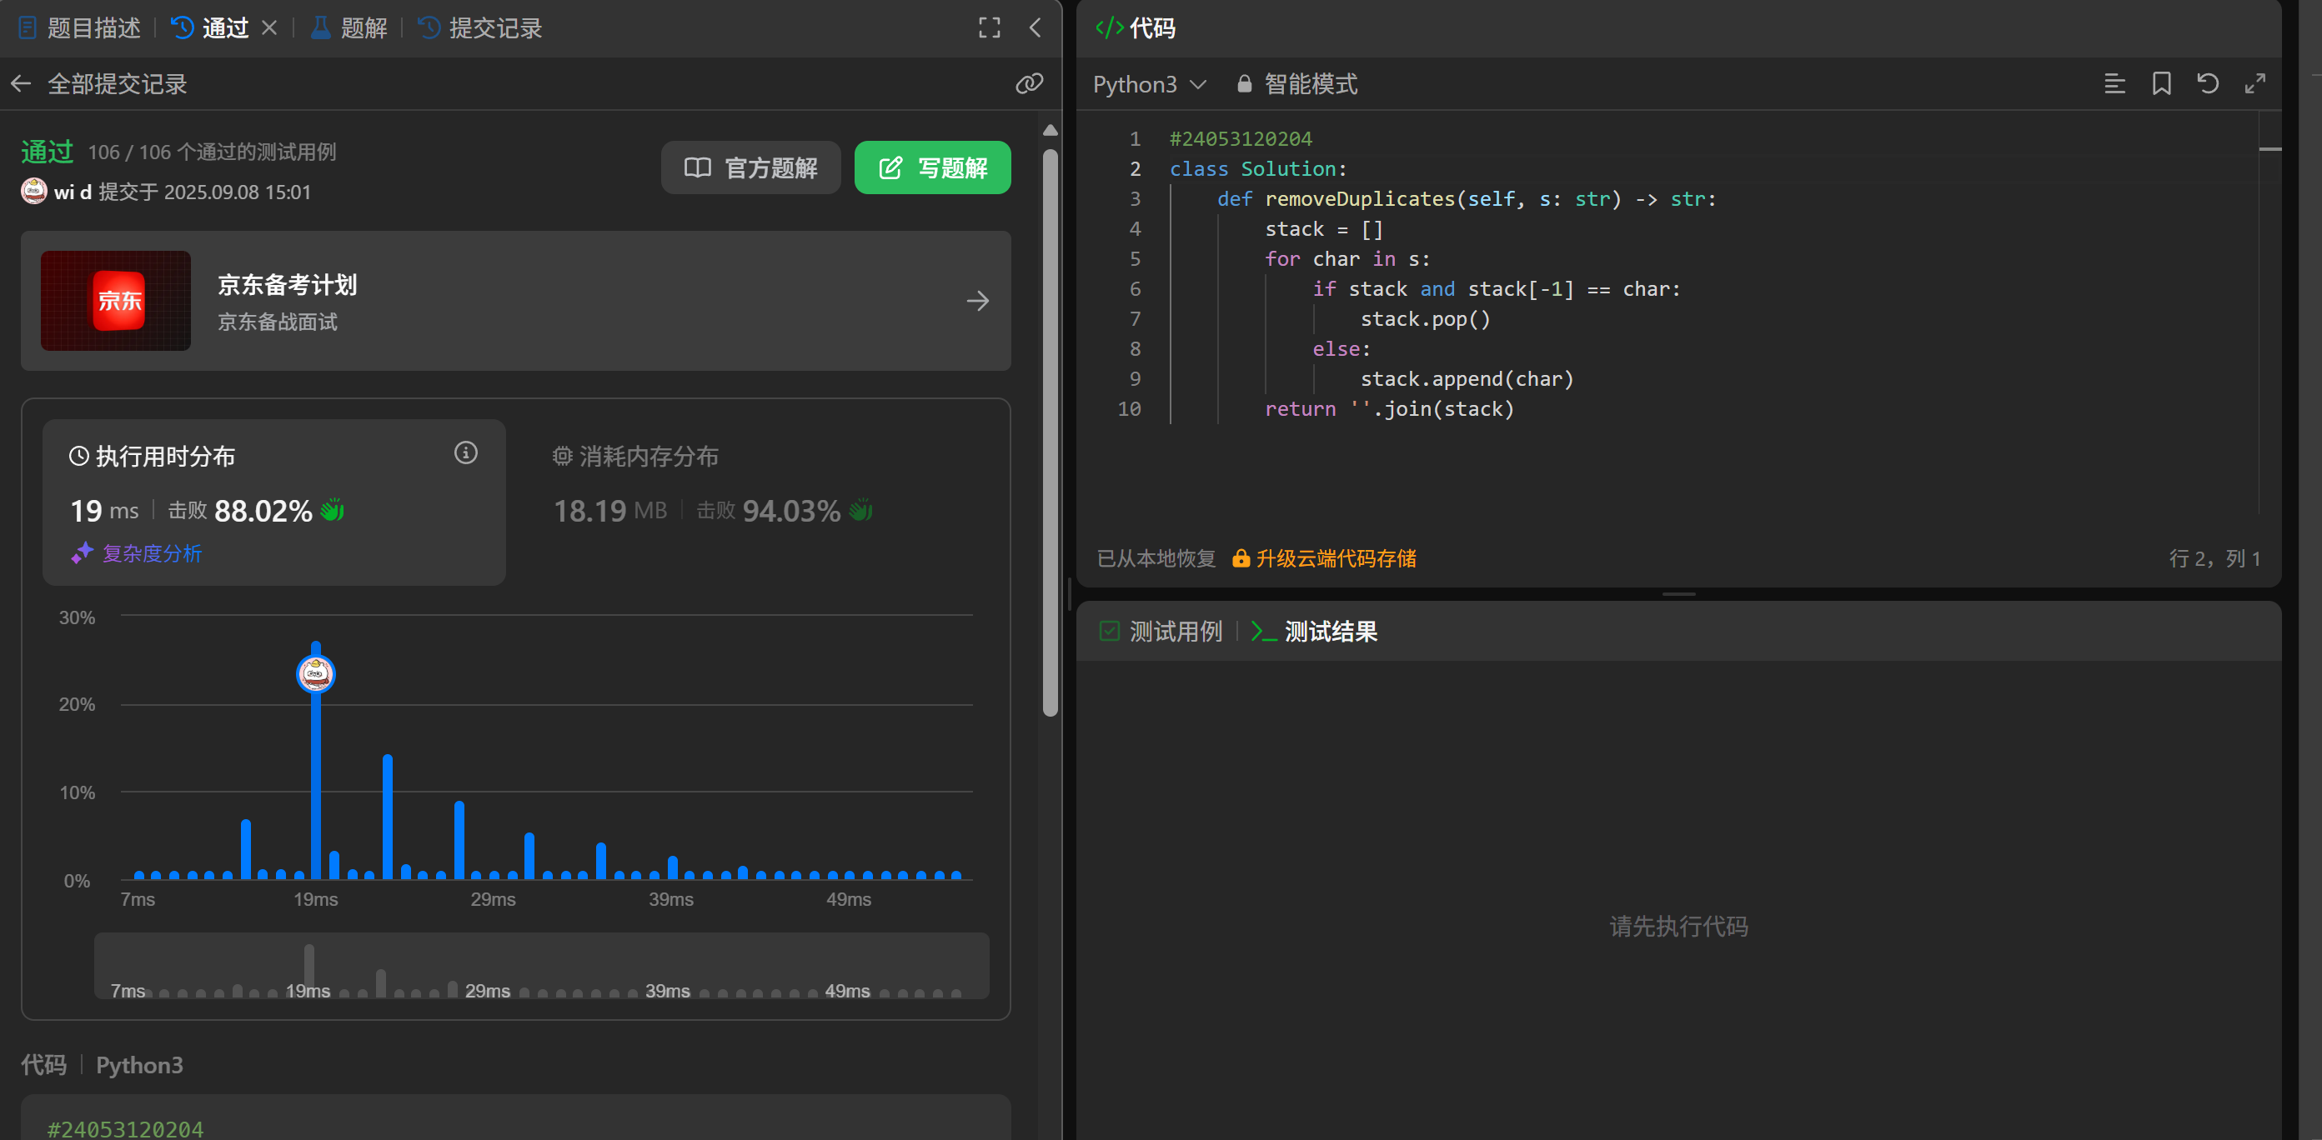This screenshot has width=2322, height=1140.
Task: Copy submission link via chain icon
Action: click(1029, 84)
